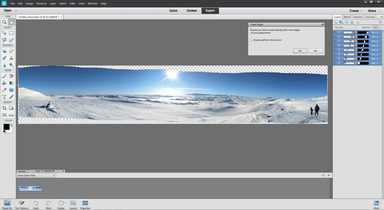Collapse the Photo Bin with the chevron
Screen dimensions: 384x210
[329, 175]
